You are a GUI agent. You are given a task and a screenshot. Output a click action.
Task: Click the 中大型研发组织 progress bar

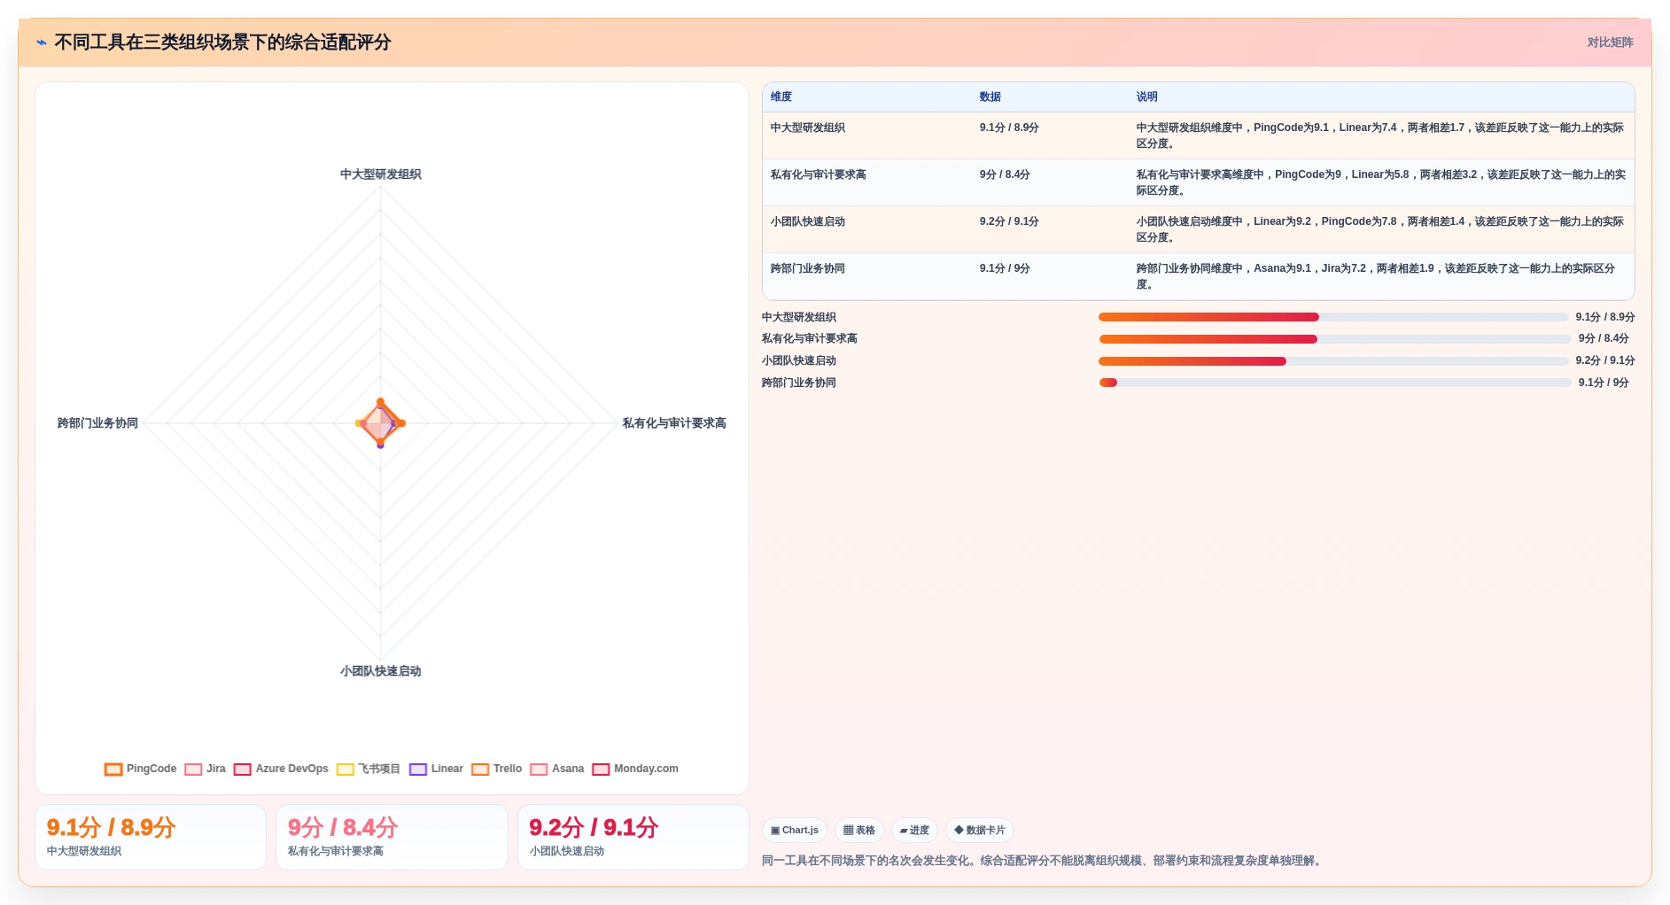tap(1333, 317)
